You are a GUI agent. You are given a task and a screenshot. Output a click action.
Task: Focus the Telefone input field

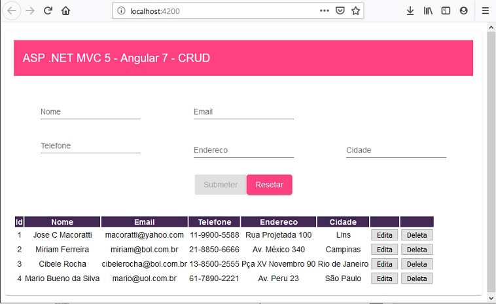pos(90,146)
